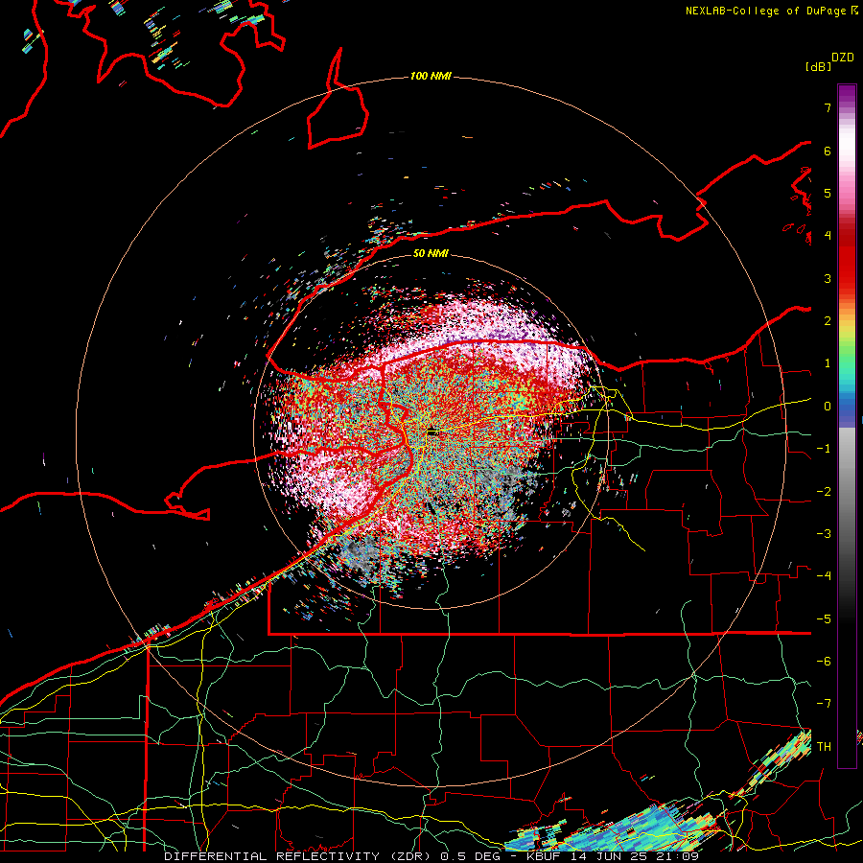The image size is (863, 863).
Task: Click the DZD legend title
Action: tap(843, 58)
